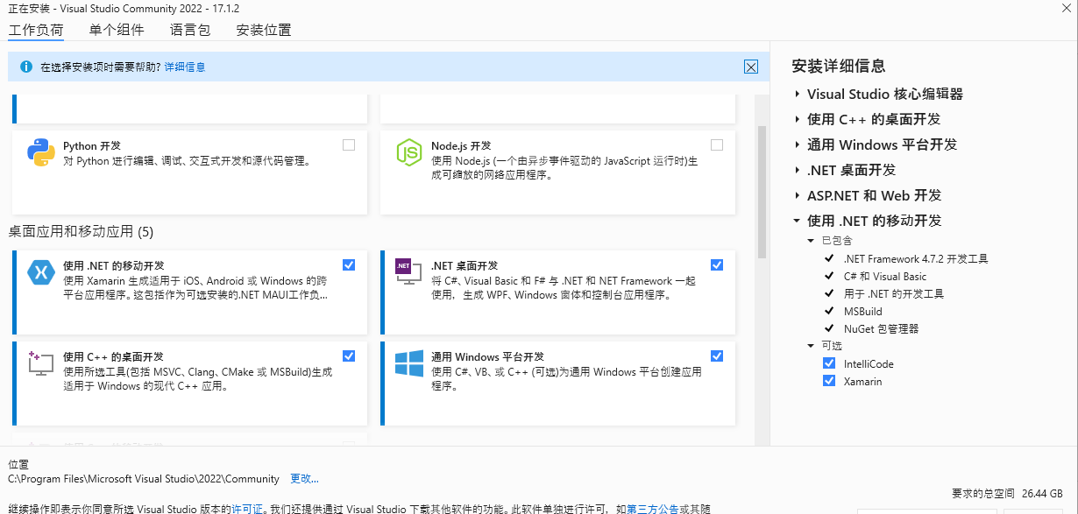
Task: Open the 第三方公告 link
Action: pyautogui.click(x=652, y=508)
